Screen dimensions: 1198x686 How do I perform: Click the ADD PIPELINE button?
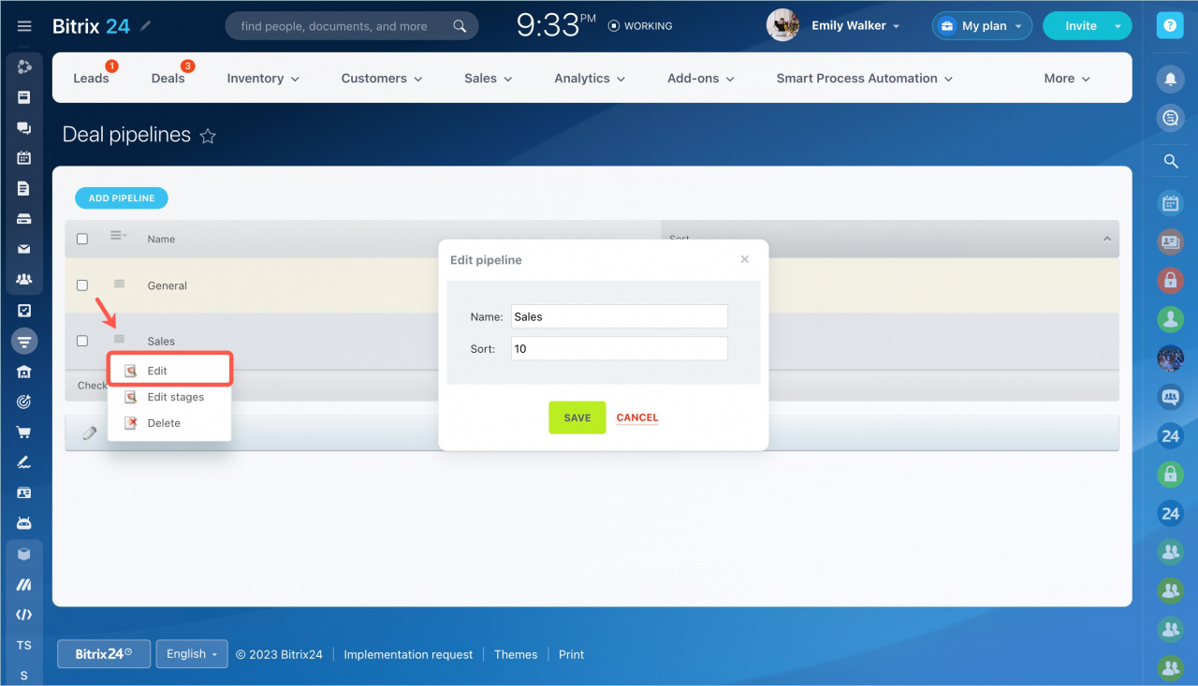pos(122,198)
